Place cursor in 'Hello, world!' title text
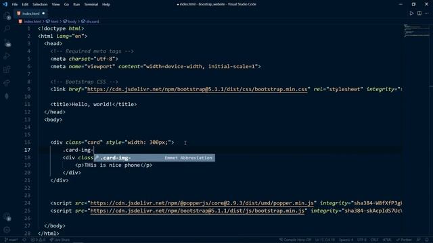The height and width of the screenshot is (243, 433). (x=92, y=105)
